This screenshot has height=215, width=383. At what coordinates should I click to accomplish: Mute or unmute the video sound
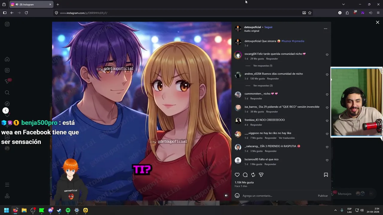tap(226, 196)
